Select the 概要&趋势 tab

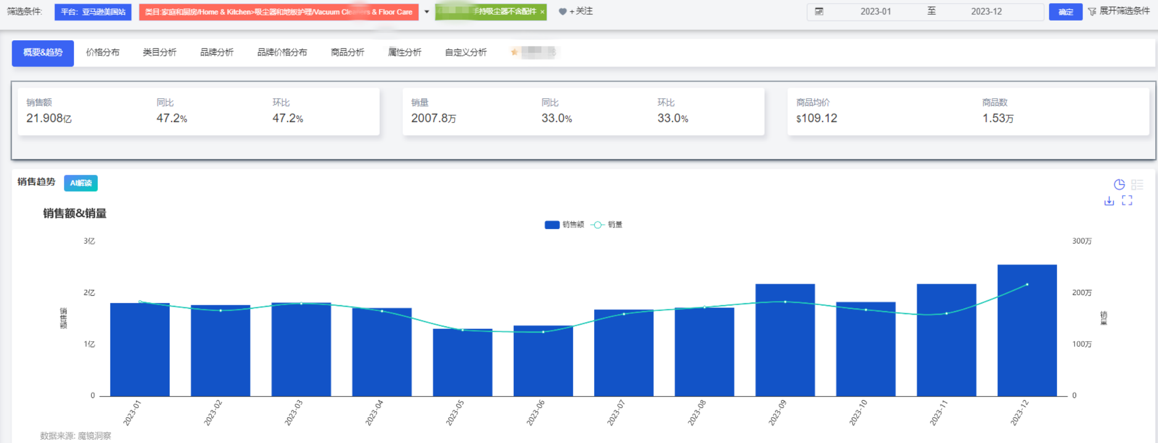point(43,53)
